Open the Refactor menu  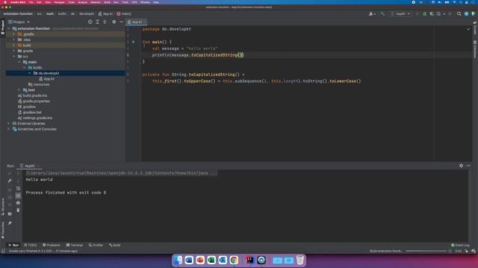96,2
